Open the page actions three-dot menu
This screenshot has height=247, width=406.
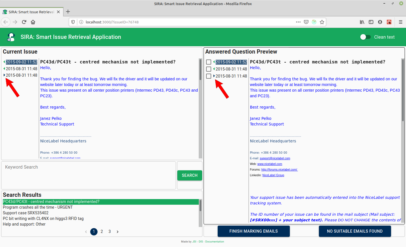coord(298,22)
